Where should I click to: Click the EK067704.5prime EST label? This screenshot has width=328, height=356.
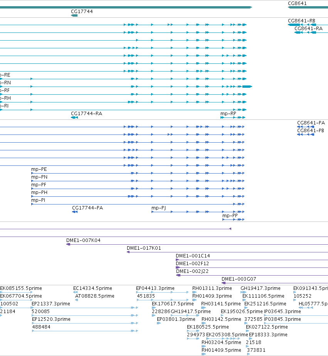click(21, 296)
